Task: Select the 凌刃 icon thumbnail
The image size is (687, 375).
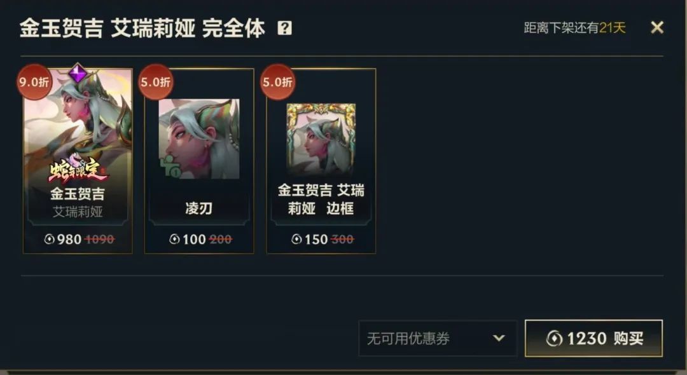Action: point(199,139)
